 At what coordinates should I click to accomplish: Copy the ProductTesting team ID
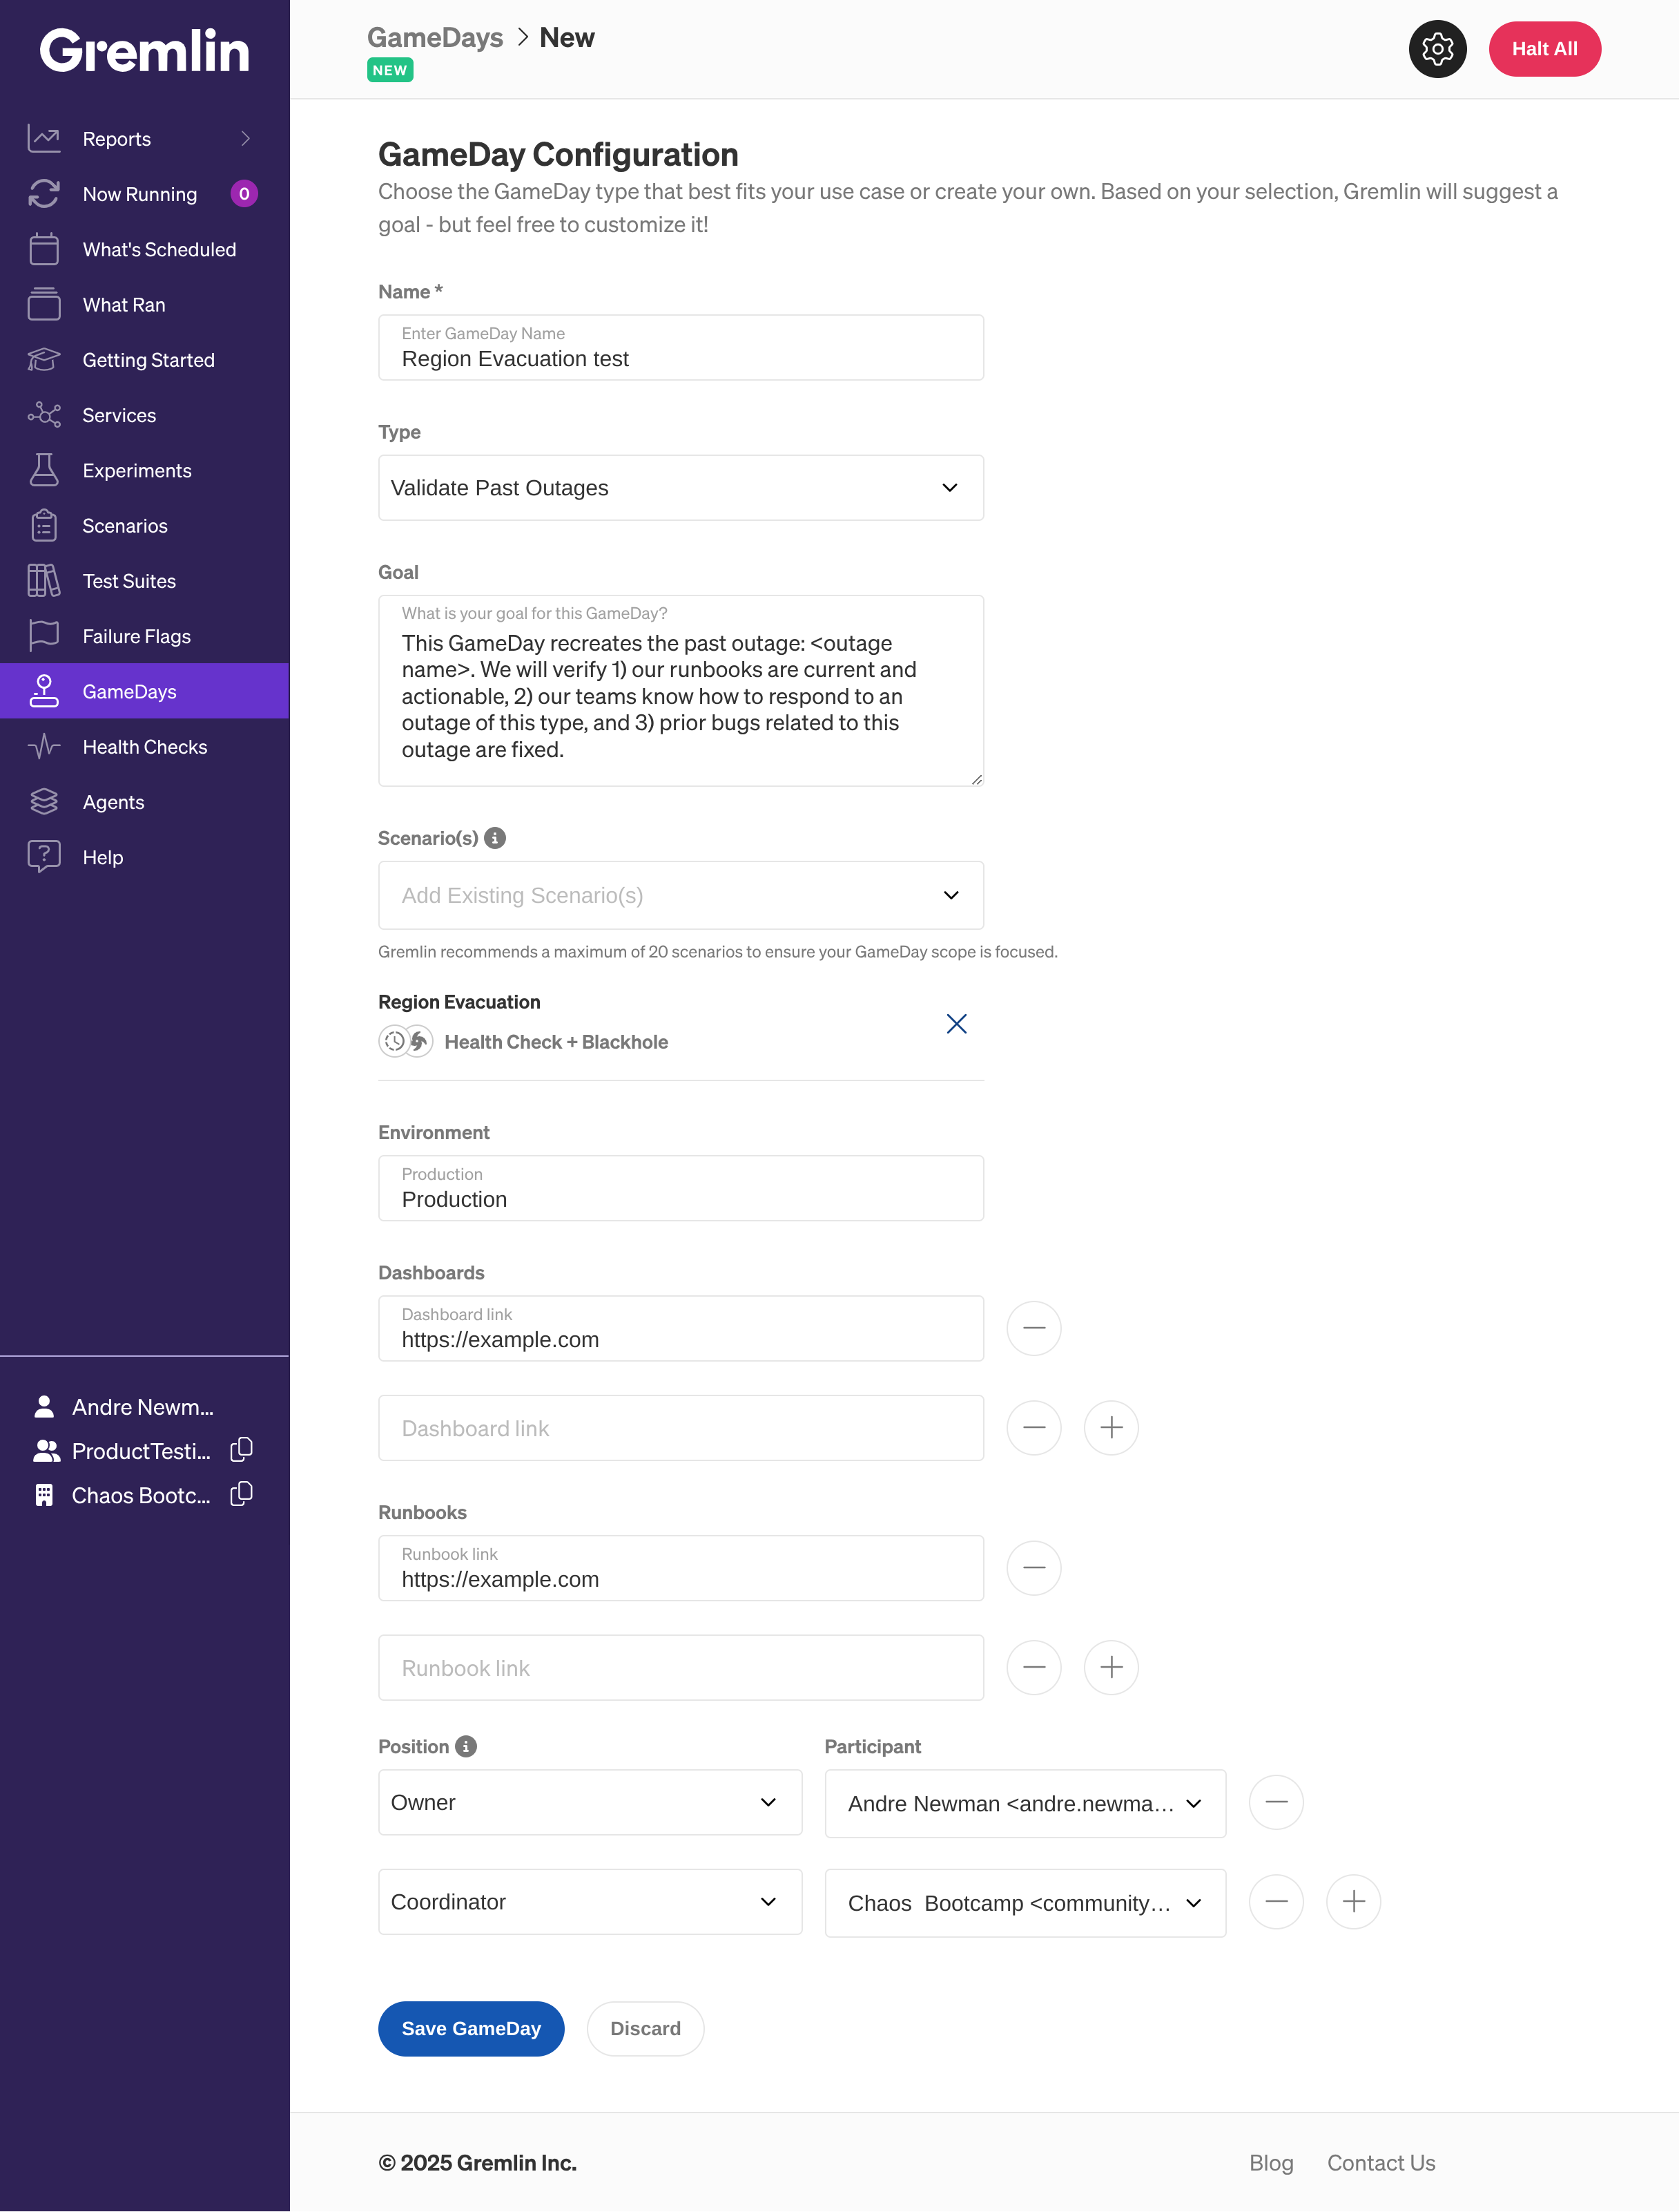242,1450
